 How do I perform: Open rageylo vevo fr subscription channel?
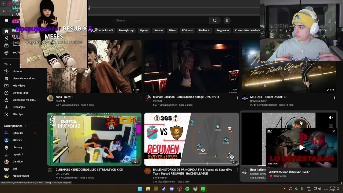pyautogui.click(x=21, y=176)
